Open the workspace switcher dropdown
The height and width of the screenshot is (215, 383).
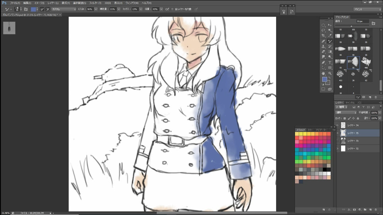point(367,9)
